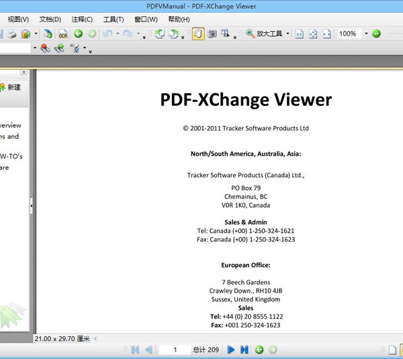Open the 帮助(H) menu
Image resolution: width=403 pixels, height=359 pixels.
(x=179, y=19)
